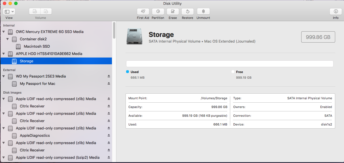Click the Owners Enabled value

(x=326, y=107)
